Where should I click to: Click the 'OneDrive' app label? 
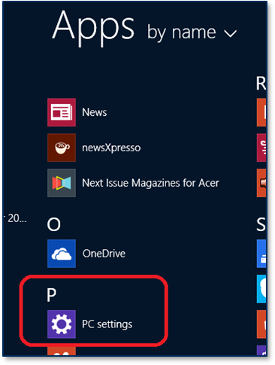coord(104,254)
